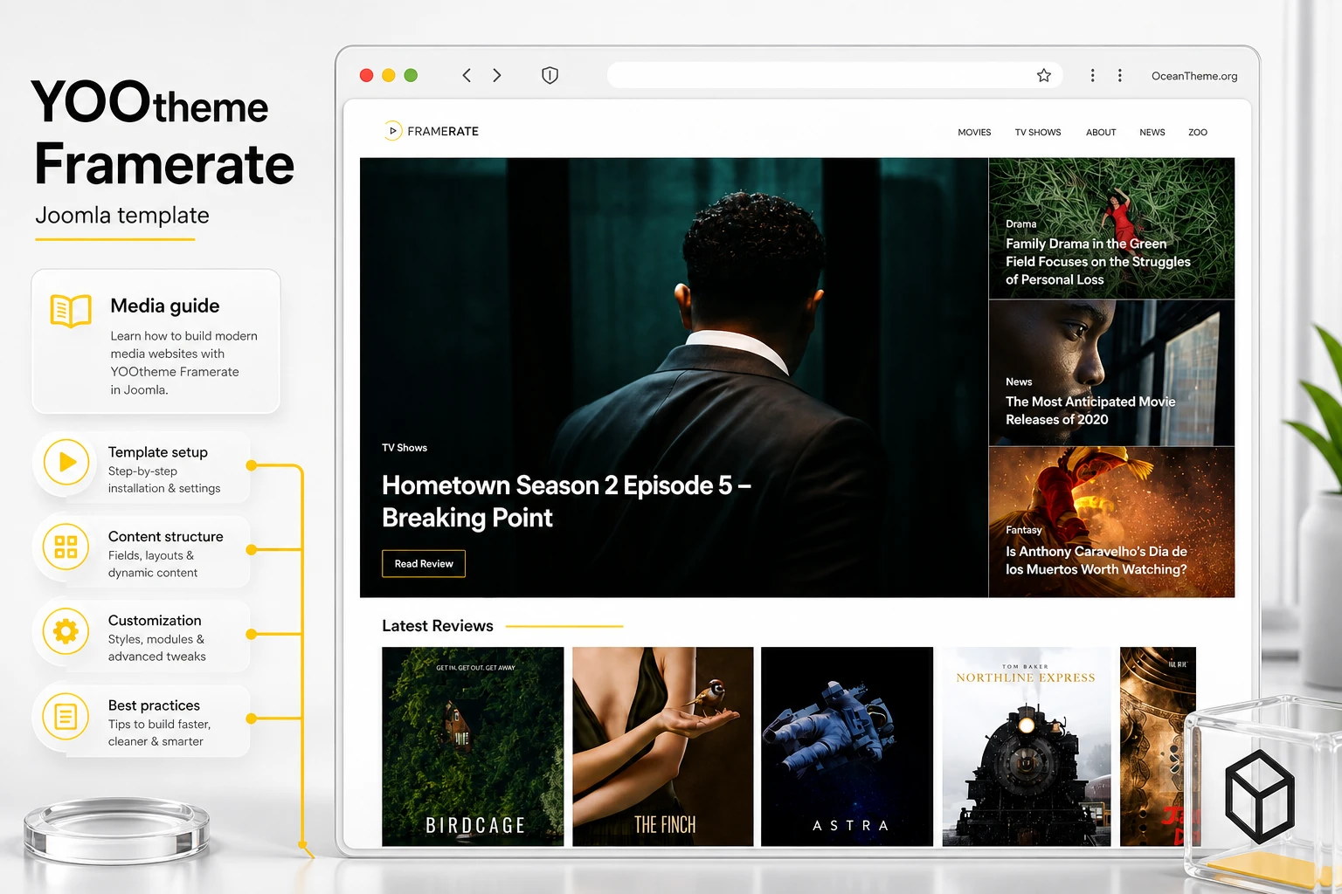
Task: Open Hometown Season 2 Episode 5 headline
Action: click(x=566, y=501)
